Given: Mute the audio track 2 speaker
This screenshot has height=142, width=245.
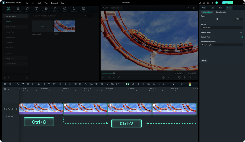Looking at the screenshot, I should point(12,117).
